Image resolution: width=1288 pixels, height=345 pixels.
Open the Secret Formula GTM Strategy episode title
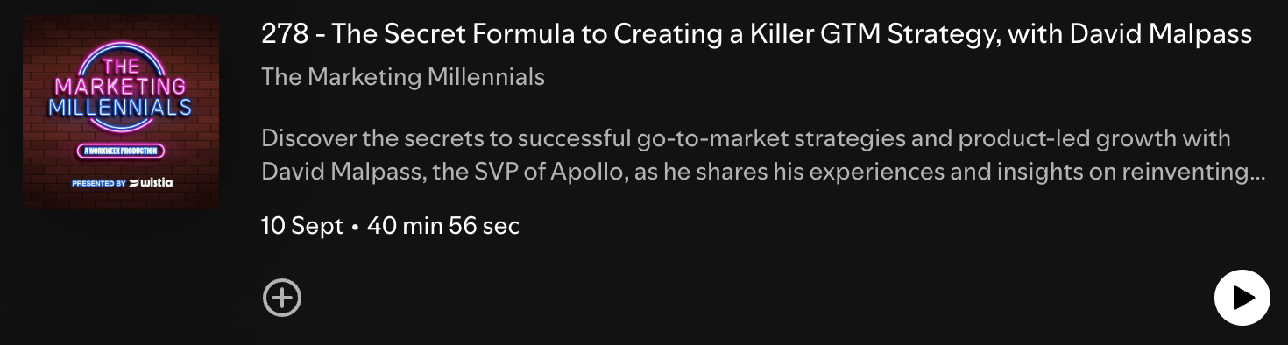coord(756,34)
